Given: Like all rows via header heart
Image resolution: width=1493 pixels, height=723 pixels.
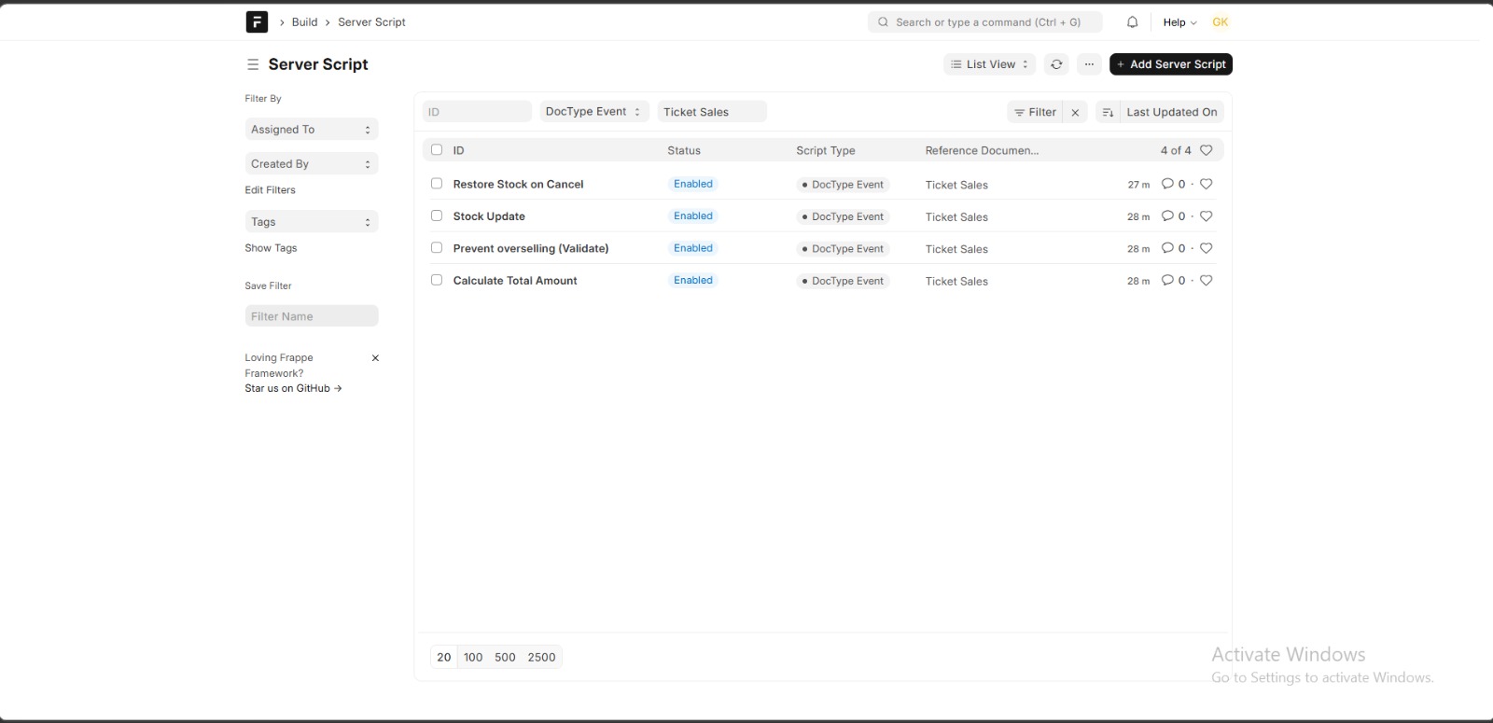Looking at the screenshot, I should click(1206, 150).
